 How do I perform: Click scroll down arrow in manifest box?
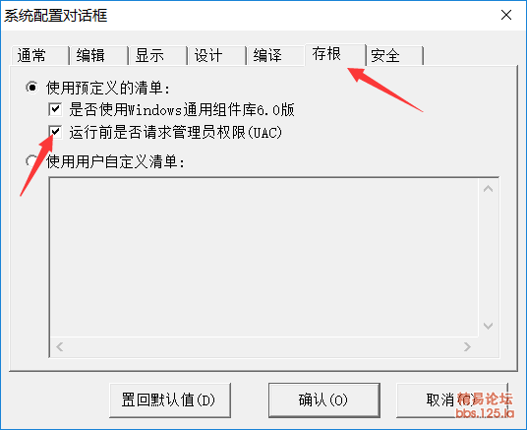click(488, 326)
